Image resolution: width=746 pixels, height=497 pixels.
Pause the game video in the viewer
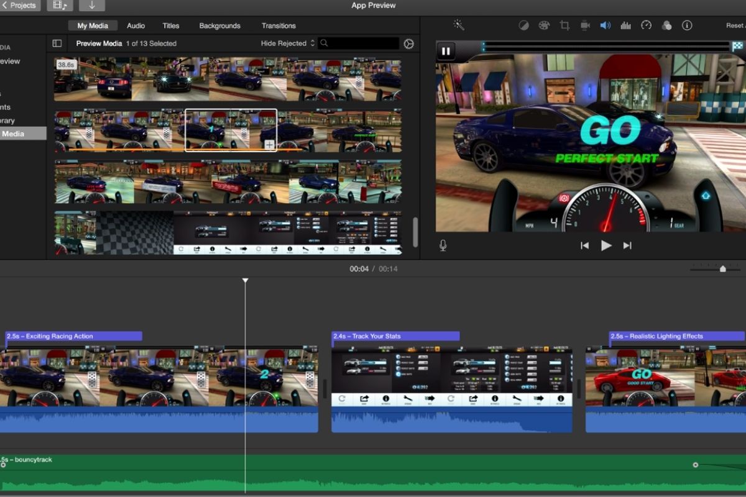[445, 51]
